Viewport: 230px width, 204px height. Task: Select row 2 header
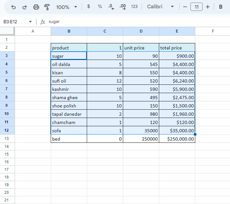(7, 47)
